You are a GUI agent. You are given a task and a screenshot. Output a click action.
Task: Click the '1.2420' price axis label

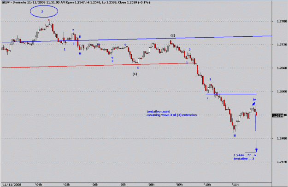tap(282, 162)
